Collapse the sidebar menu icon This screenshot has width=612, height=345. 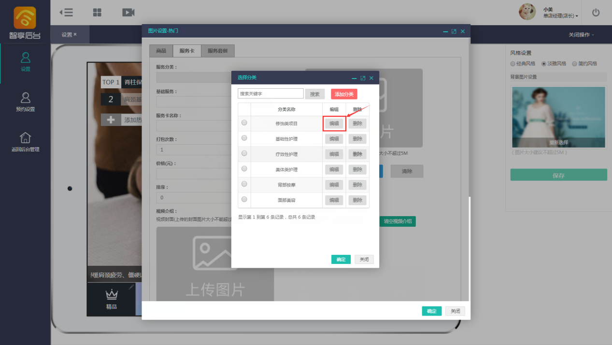66,13
